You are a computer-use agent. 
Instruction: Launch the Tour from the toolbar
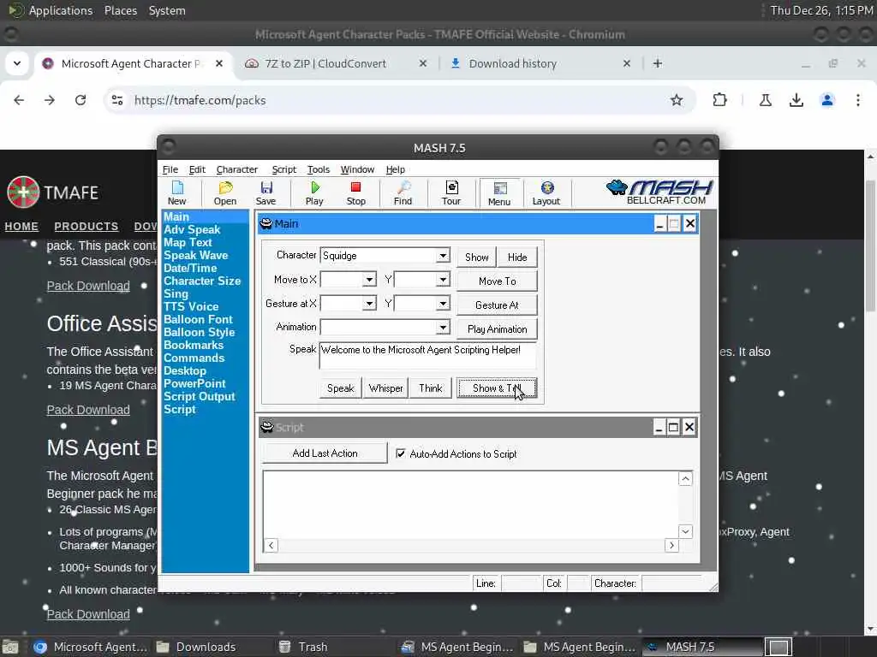[451, 192]
